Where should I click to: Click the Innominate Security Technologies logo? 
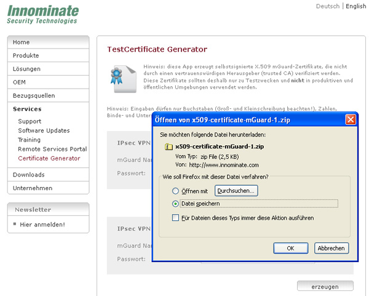pyautogui.click(x=42, y=15)
